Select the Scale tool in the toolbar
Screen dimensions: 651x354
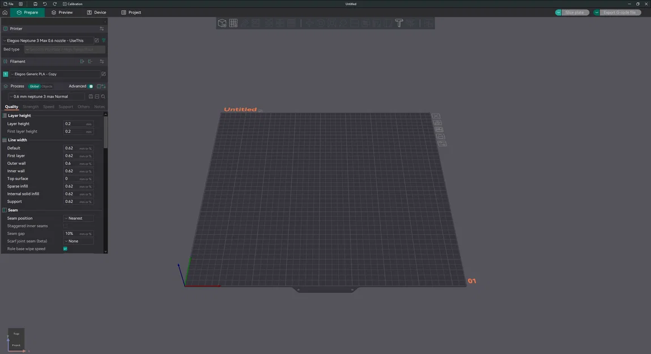[x=331, y=23]
